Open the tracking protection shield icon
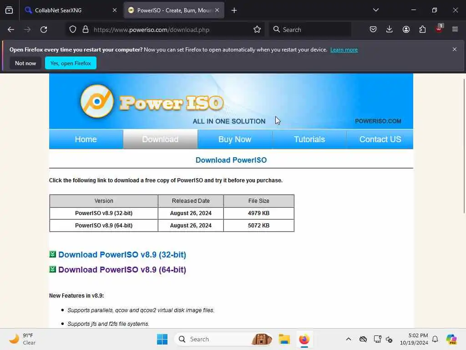 pos(73,30)
